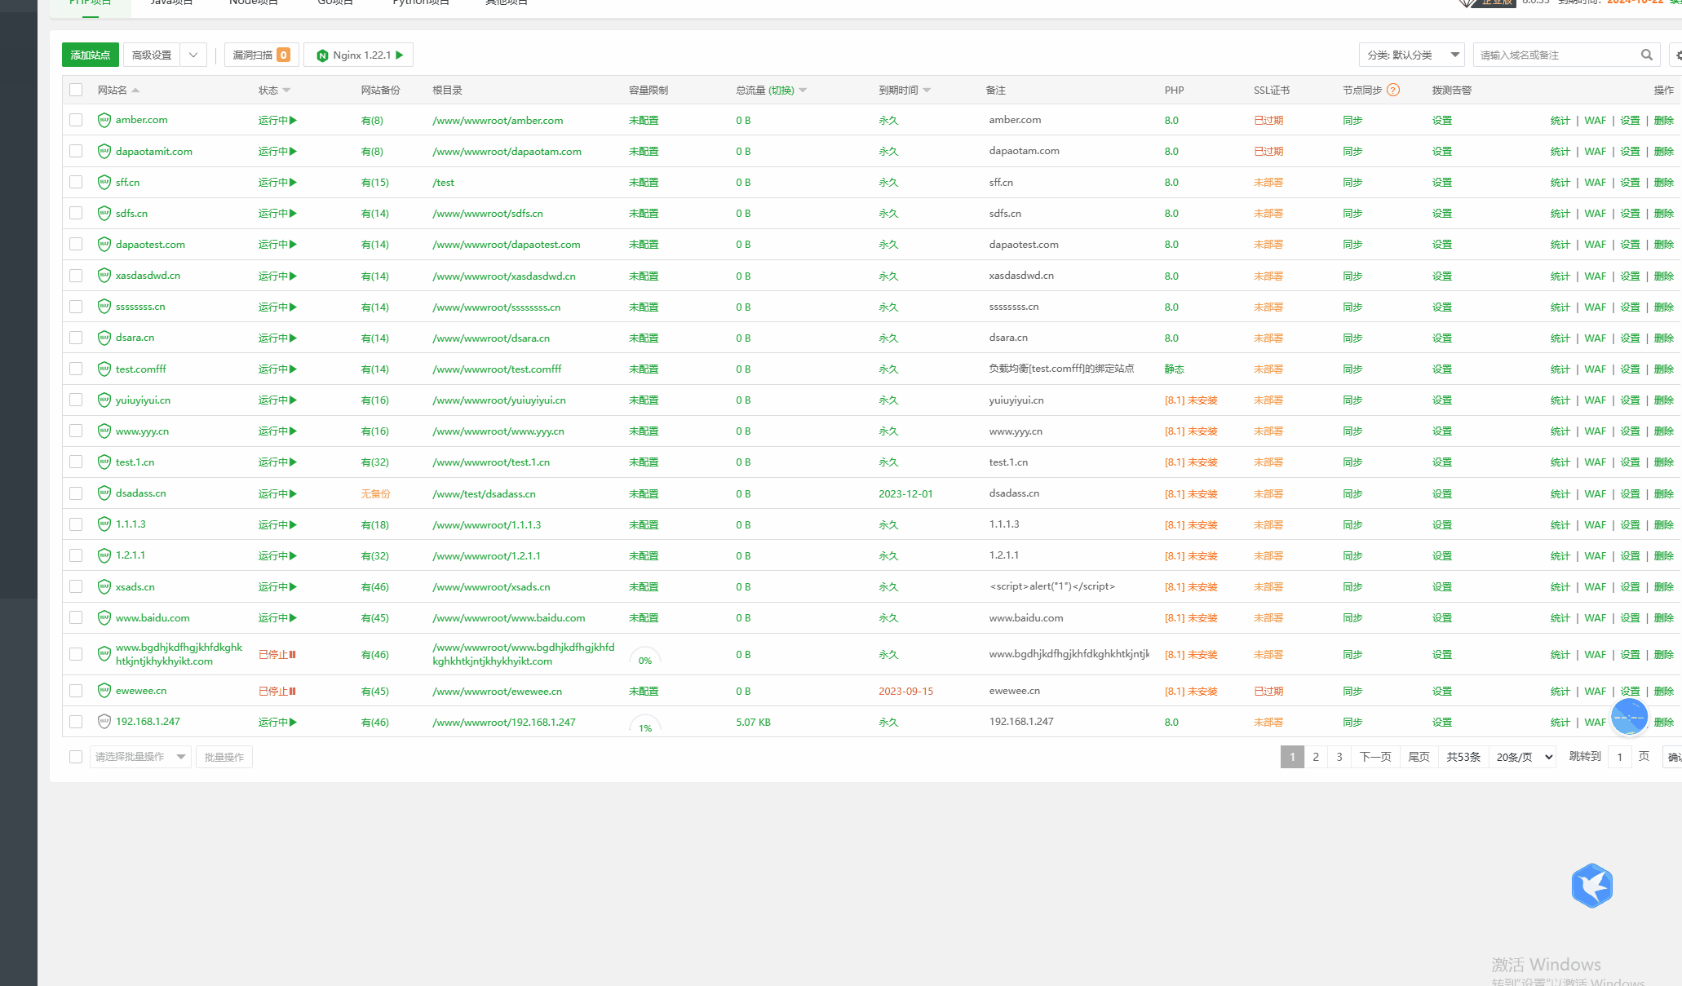Click the round blue floating icon near 192.168.1.247 row
Screen dimensions: 1682x986
click(x=1629, y=717)
